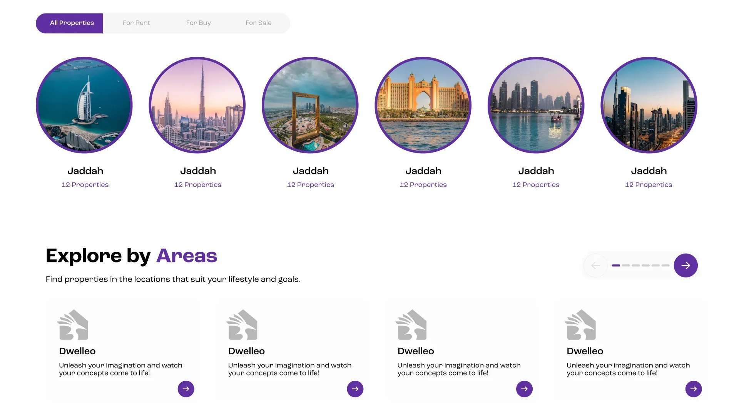This screenshot has width=739, height=415.
Task: Open the Burj Khalifa skyline circular photo
Action: pos(197,105)
